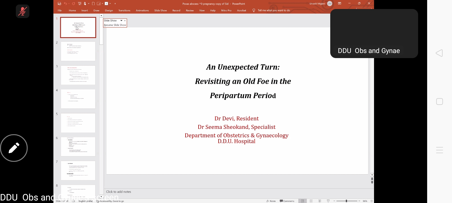The width and height of the screenshot is (452, 203).
Task: Click Resume Slide Show
Action: click(x=115, y=25)
